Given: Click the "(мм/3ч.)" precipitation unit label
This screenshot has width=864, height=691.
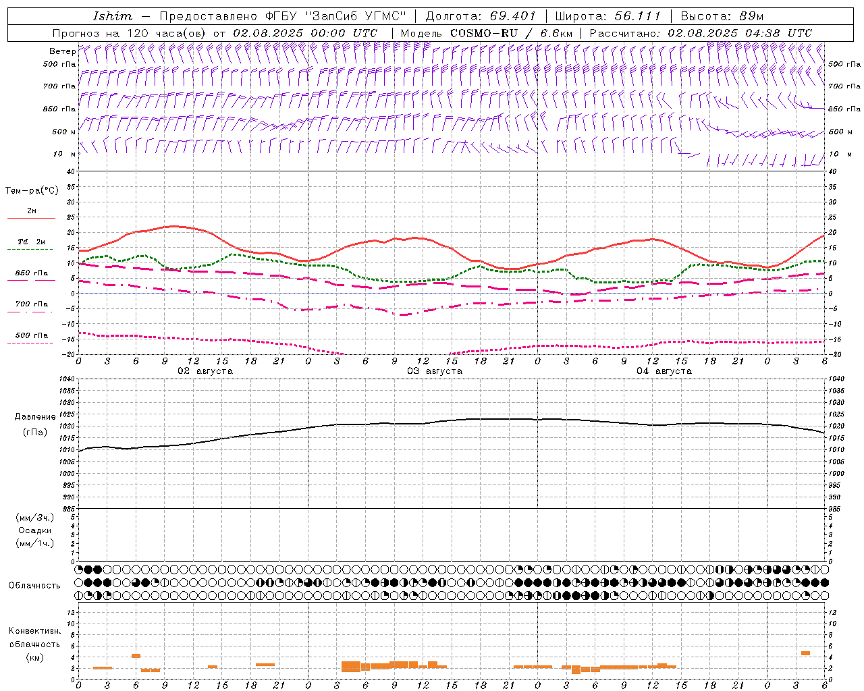Looking at the screenshot, I should click(35, 518).
